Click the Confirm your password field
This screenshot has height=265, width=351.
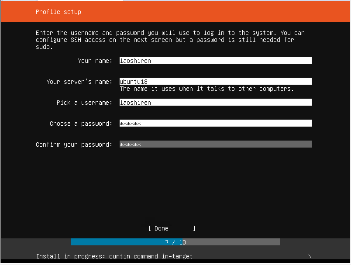tap(215, 144)
